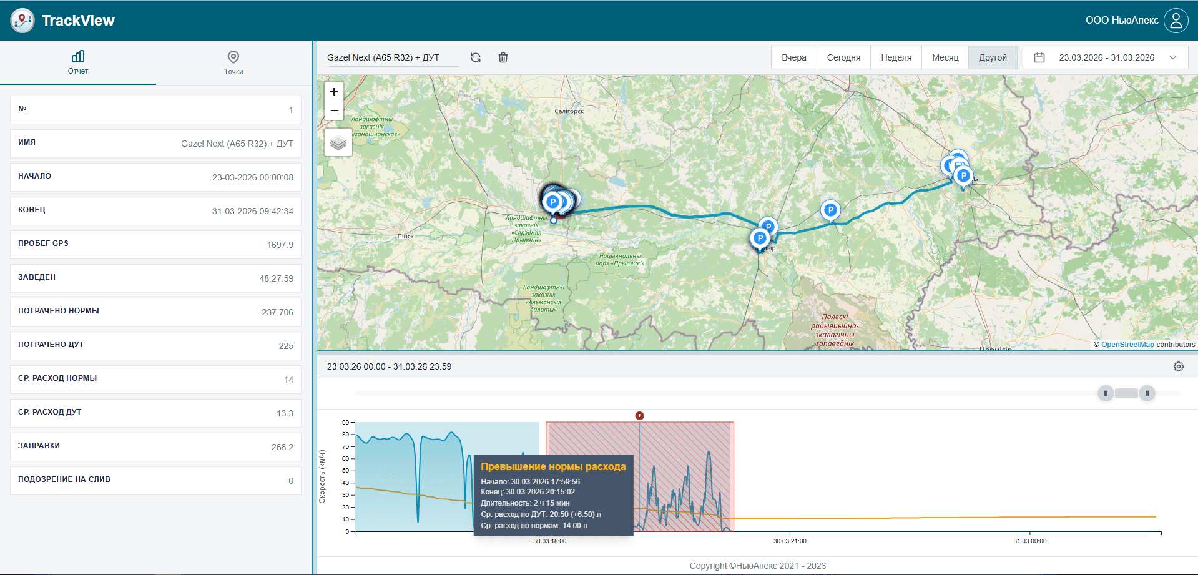Switch to the Отчет tab
This screenshot has height=575, width=1198.
78,62
